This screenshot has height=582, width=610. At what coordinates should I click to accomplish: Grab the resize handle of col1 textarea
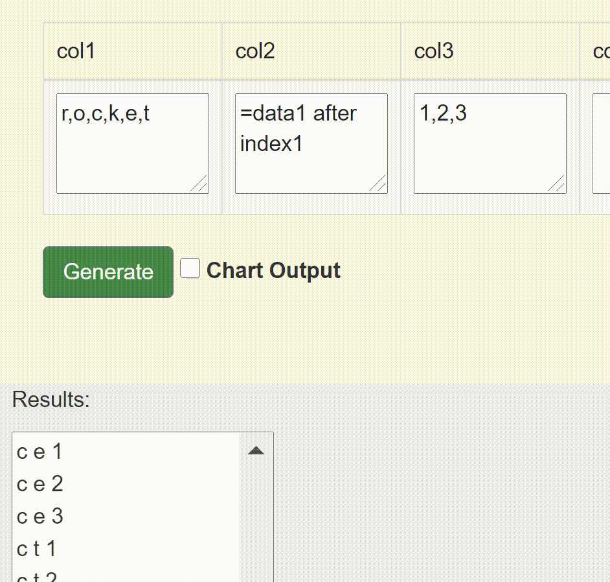(199, 184)
